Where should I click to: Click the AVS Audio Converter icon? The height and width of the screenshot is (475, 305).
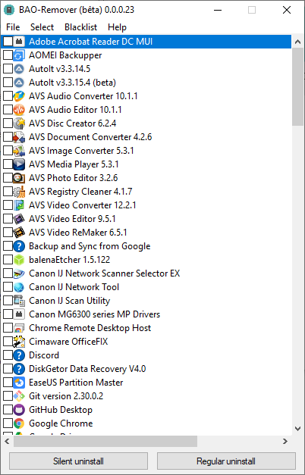coord(19,96)
